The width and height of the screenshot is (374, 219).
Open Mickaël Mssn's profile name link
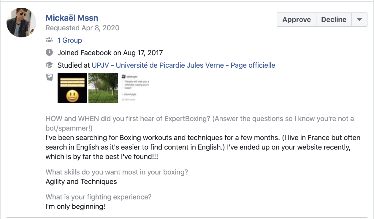72,18
